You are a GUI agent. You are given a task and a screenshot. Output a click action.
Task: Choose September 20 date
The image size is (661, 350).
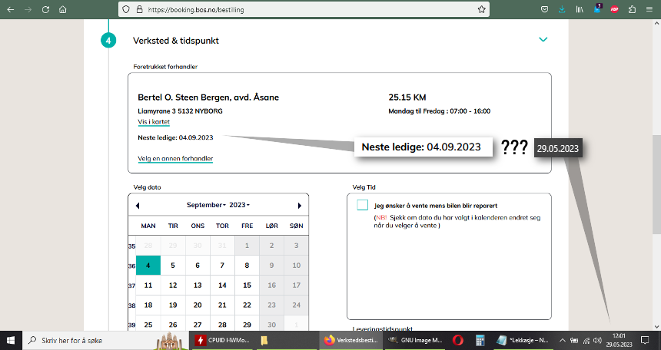click(x=198, y=305)
